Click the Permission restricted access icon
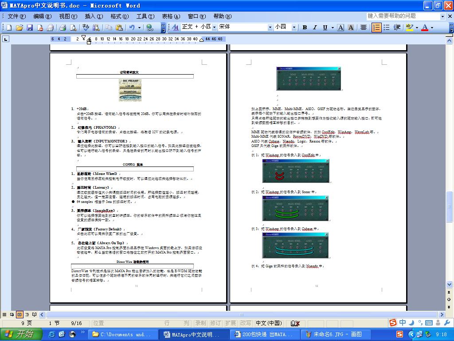This screenshot has height=341, width=454. click(x=40, y=28)
